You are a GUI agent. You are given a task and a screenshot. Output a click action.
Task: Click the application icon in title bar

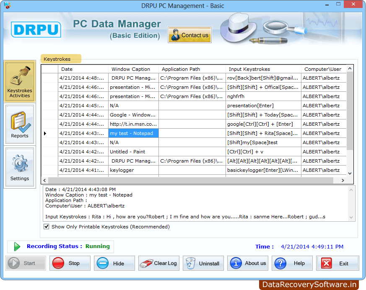pos(8,5)
